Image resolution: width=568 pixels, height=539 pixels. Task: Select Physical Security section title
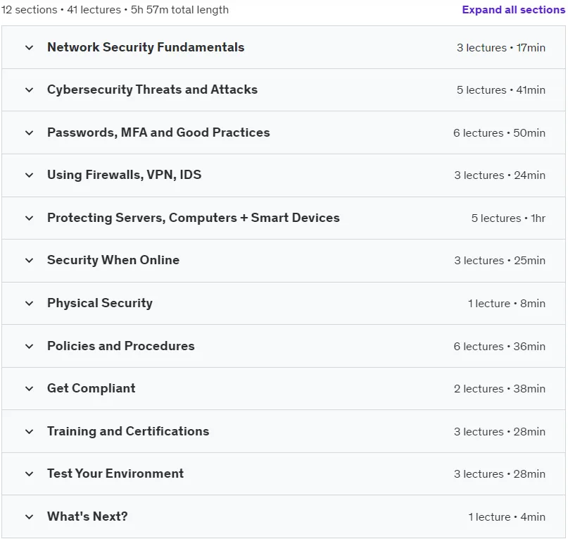(100, 303)
